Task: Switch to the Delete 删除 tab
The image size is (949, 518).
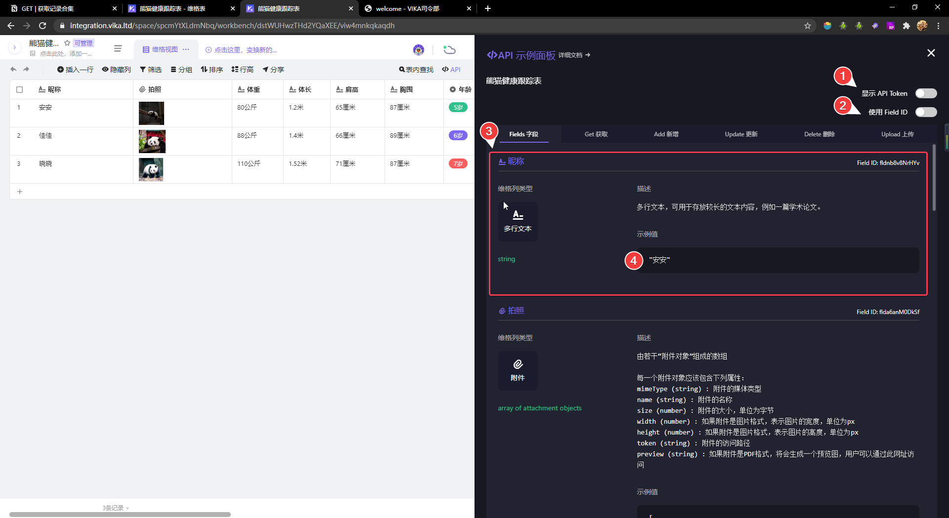Action: 819,134
